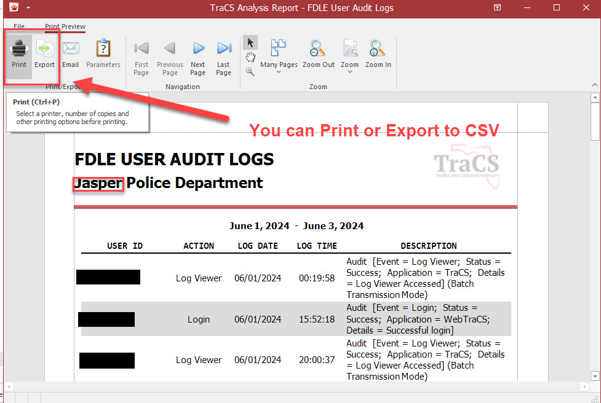Click the vertical scrollbar thumb
The height and width of the screenshot is (403, 601).
[x=595, y=123]
